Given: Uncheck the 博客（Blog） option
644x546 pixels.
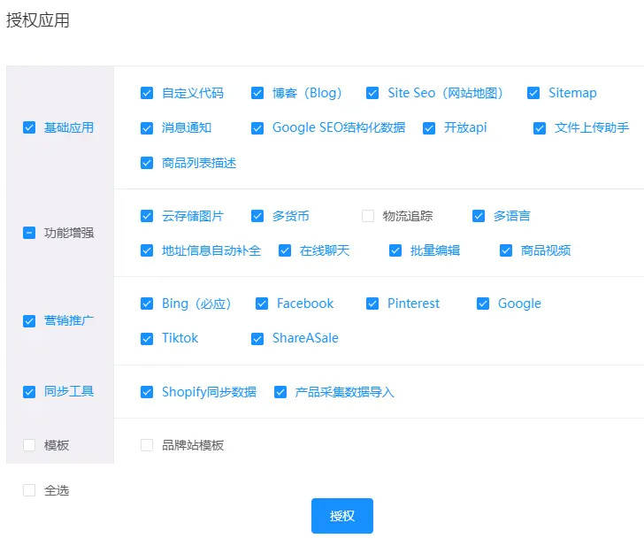Looking at the screenshot, I should [x=257, y=93].
